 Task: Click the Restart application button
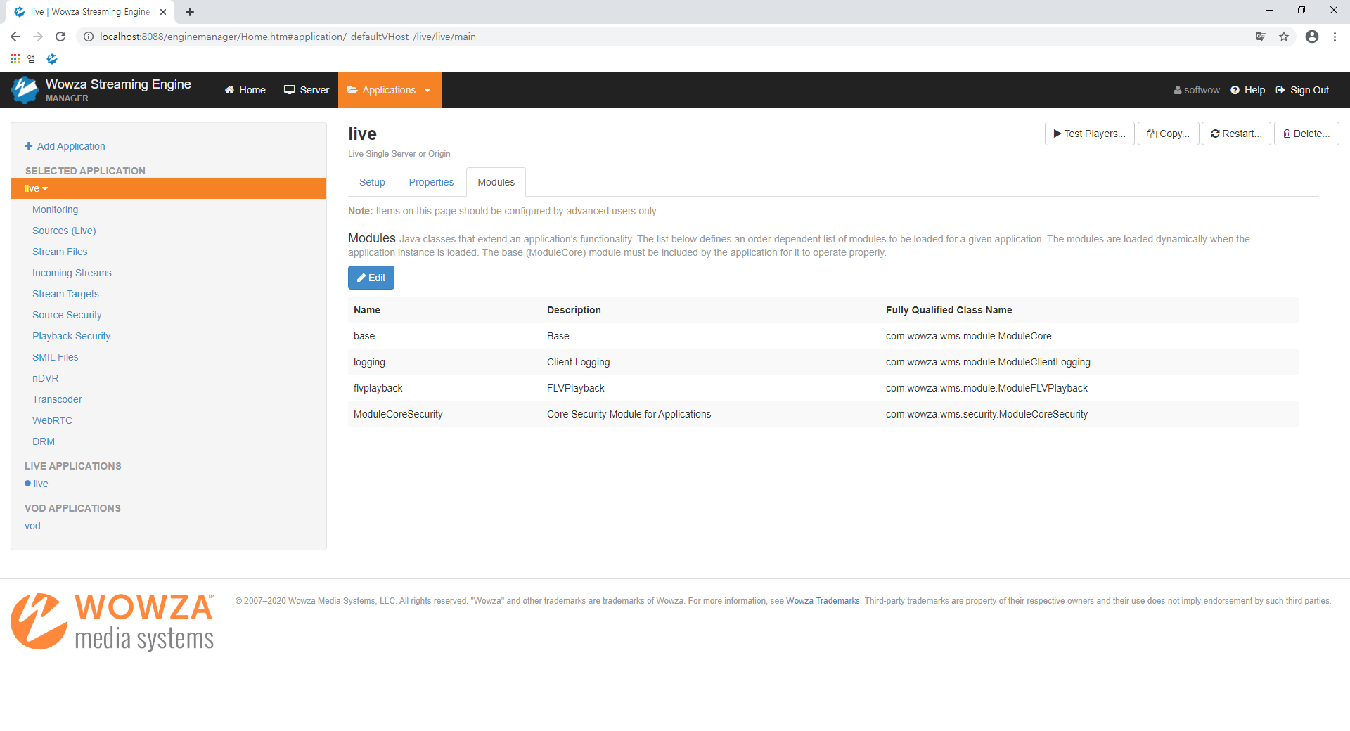1236,134
